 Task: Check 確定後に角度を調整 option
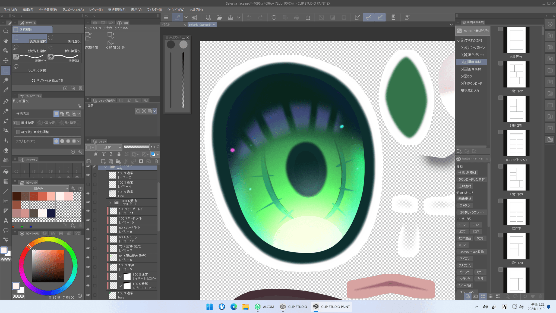pyautogui.click(x=18, y=132)
